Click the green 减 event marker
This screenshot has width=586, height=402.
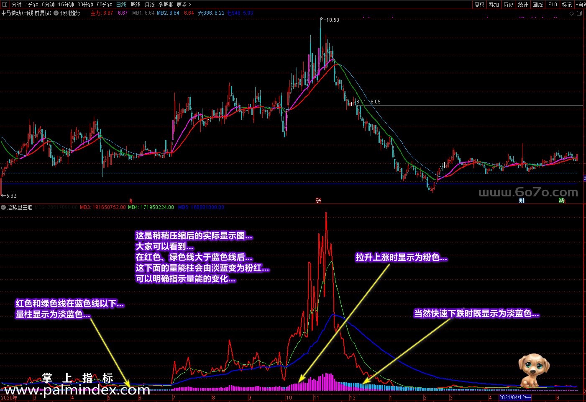coord(562,201)
